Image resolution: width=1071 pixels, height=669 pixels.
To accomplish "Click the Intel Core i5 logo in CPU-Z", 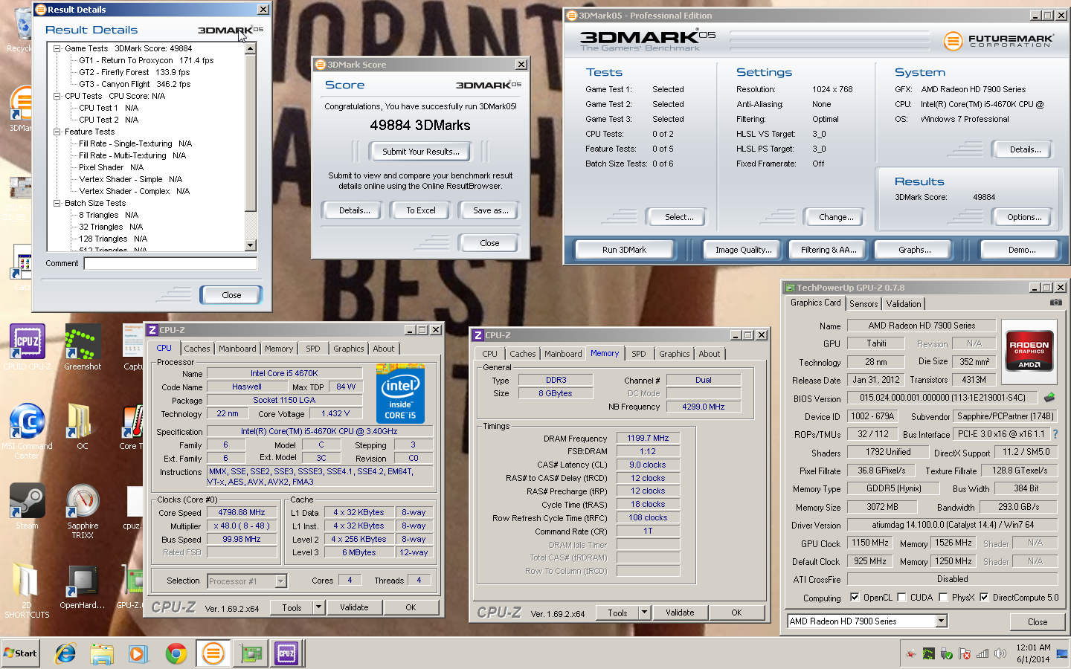I will pyautogui.click(x=400, y=394).
